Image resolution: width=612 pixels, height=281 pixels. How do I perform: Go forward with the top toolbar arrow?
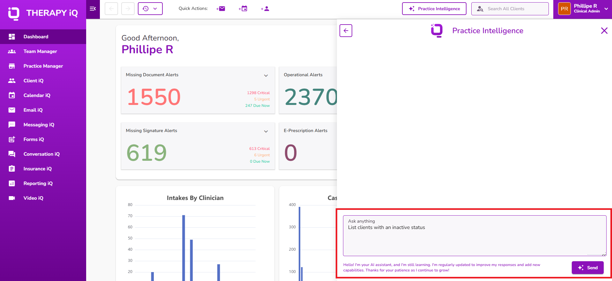[128, 9]
